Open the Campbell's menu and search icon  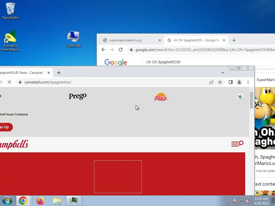click(x=237, y=144)
